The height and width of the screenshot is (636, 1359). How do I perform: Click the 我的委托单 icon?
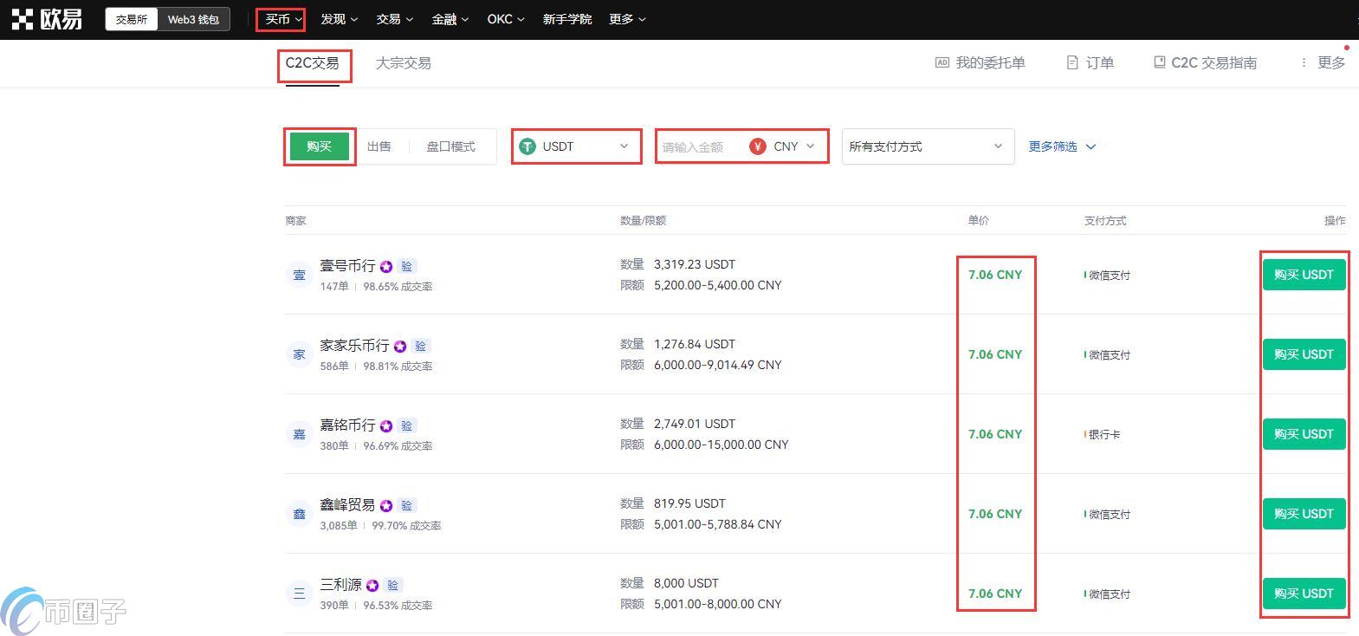coord(942,62)
